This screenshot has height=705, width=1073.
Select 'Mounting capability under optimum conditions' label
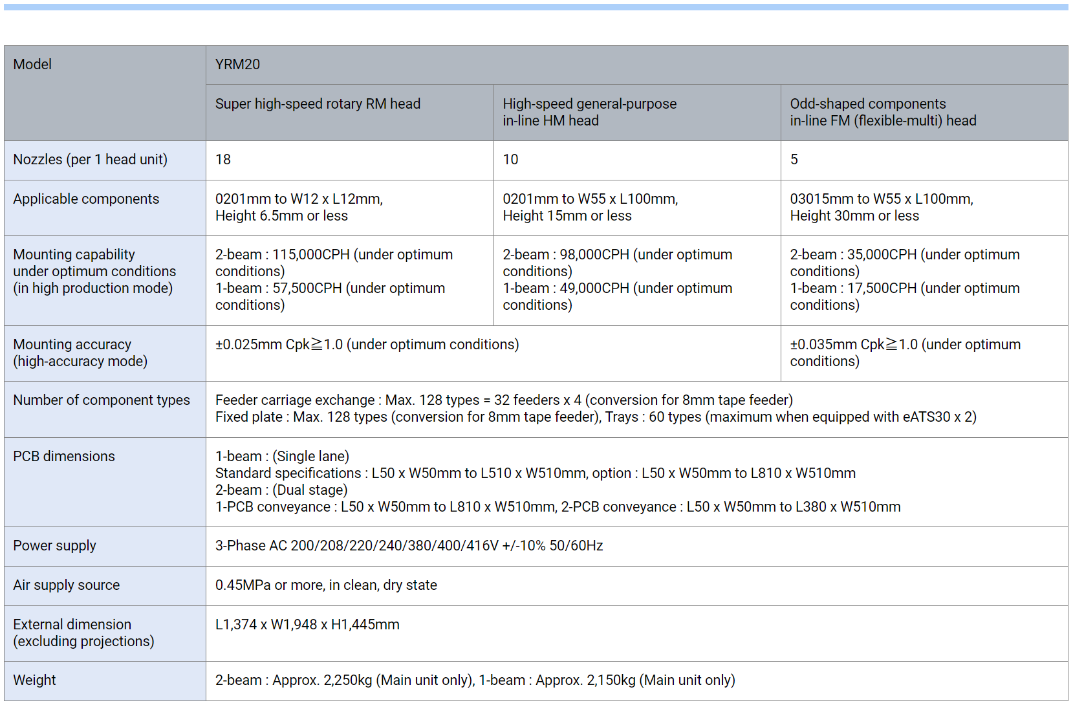point(105,281)
